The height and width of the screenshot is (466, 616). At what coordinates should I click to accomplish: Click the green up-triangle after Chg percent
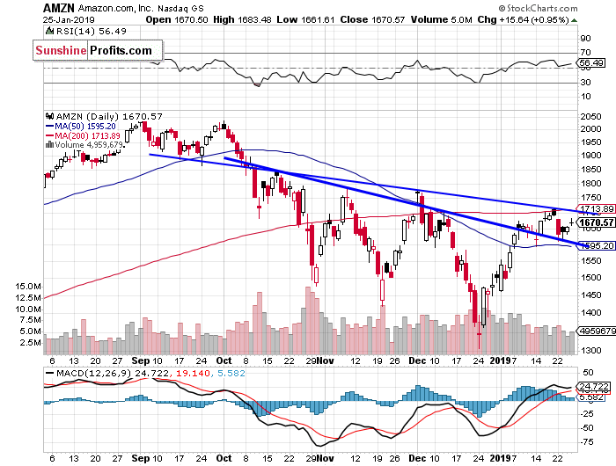[574, 20]
